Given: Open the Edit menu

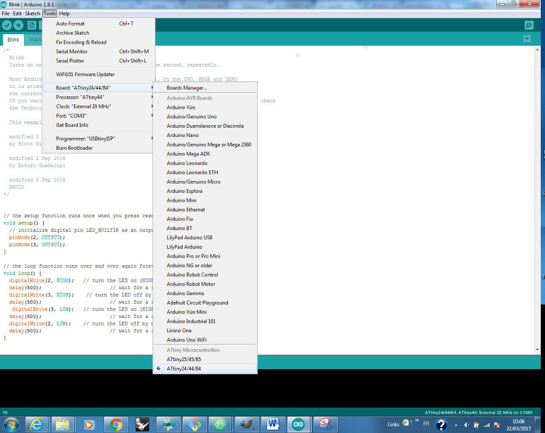Looking at the screenshot, I should pyautogui.click(x=17, y=13).
